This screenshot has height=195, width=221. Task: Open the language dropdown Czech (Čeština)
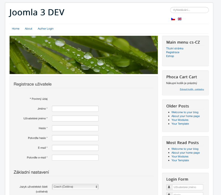click(75, 187)
